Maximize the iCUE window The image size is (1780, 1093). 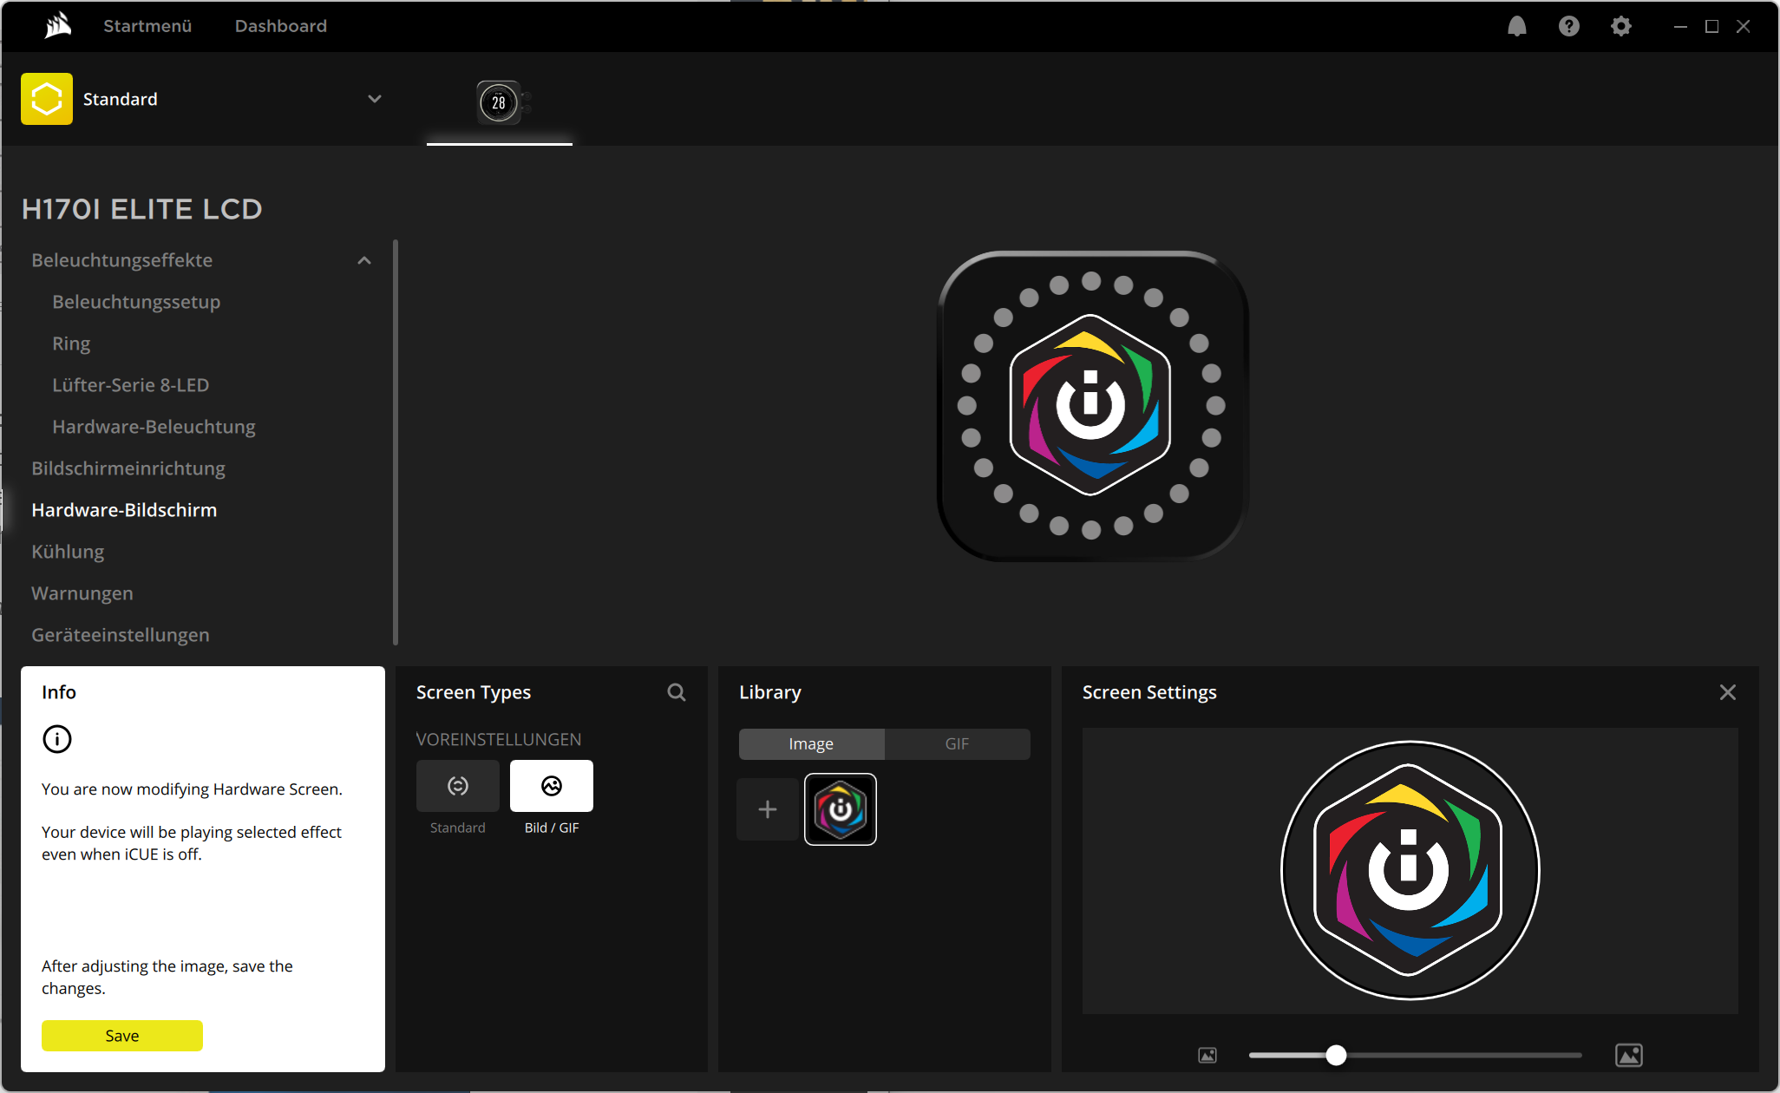[1711, 26]
